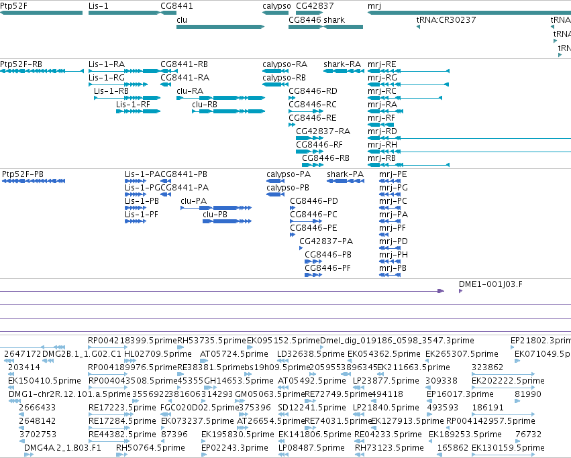The image size is (571, 458).
Task: Click the EK265307.5prime label
Action: (462, 354)
